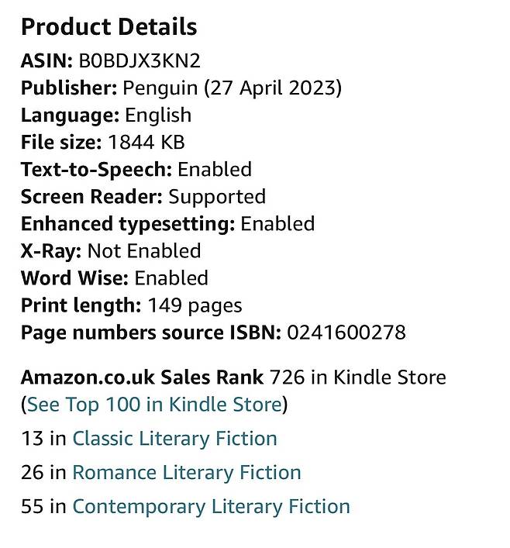Open the See Top 100 in Kindle Store link
Image resolution: width=510 pixels, height=548 pixels.
(154, 405)
